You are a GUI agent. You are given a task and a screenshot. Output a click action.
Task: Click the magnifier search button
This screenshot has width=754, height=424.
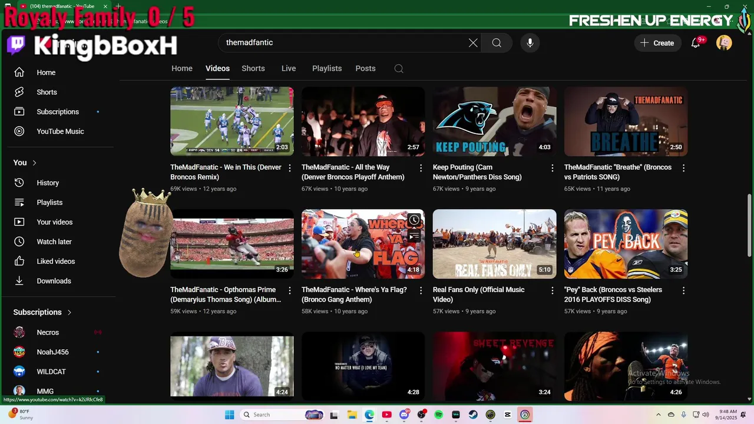(x=497, y=43)
